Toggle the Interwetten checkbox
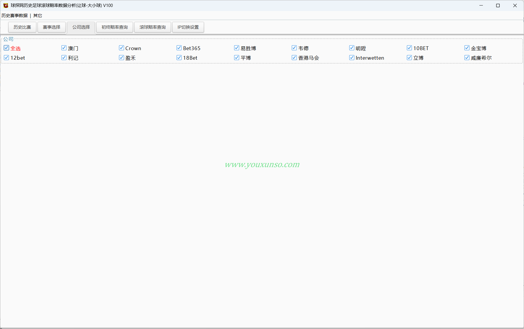The height and width of the screenshot is (329, 524). pos(352,58)
